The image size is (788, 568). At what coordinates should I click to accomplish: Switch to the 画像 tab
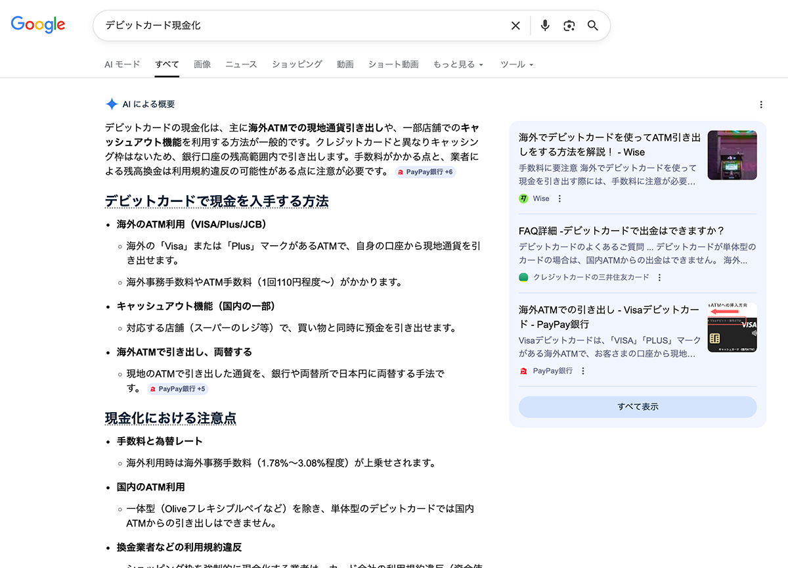(x=202, y=64)
